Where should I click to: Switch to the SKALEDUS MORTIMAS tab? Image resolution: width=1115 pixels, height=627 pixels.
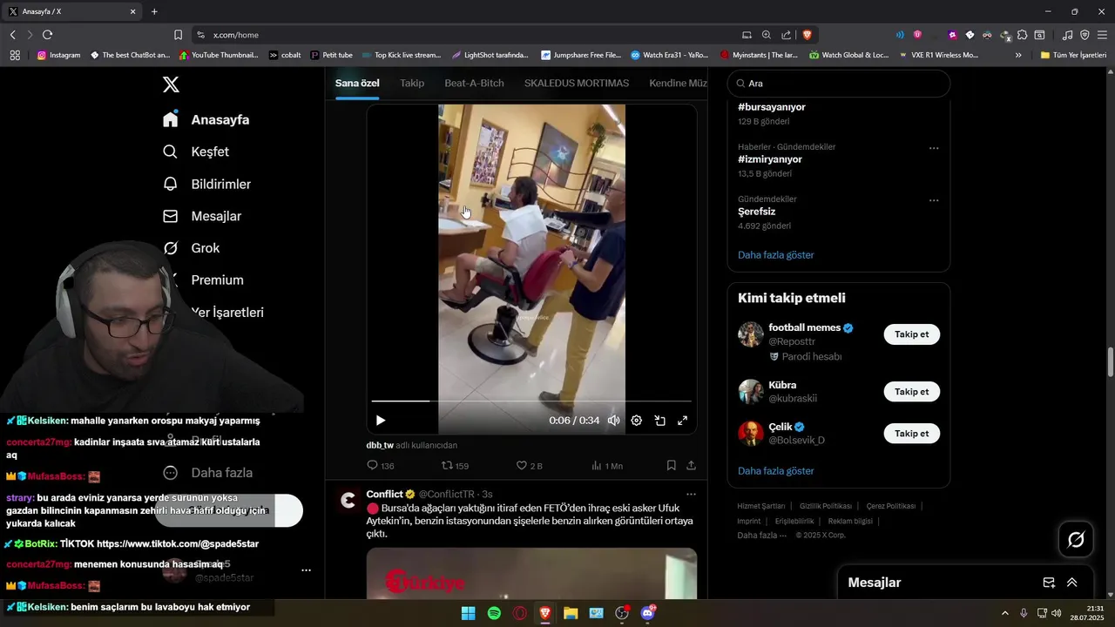click(577, 83)
